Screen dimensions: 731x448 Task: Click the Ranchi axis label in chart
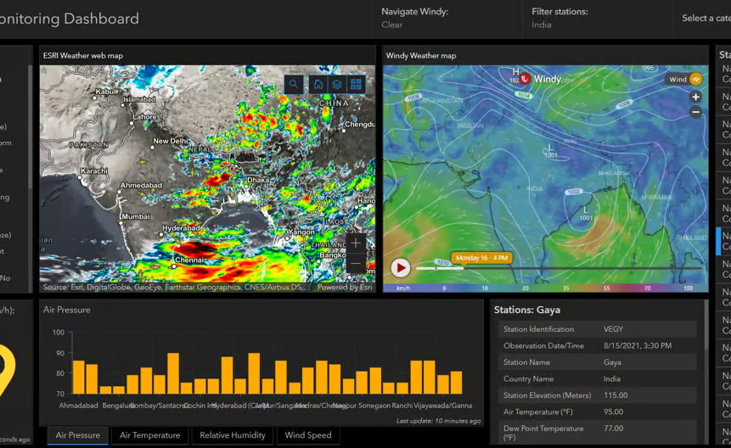coord(402,406)
